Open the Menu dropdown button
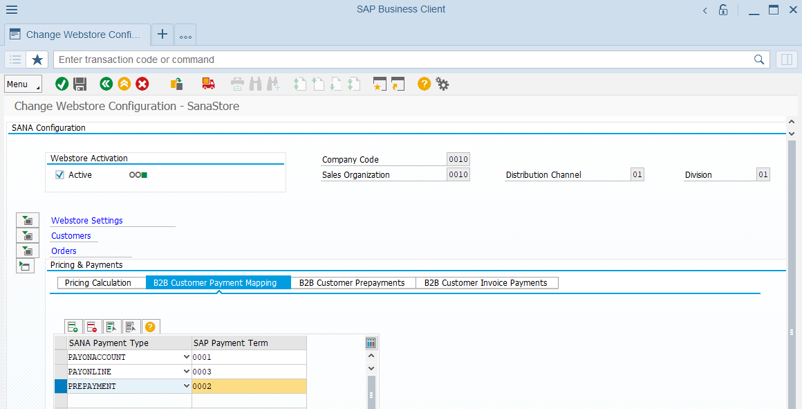 [23, 84]
